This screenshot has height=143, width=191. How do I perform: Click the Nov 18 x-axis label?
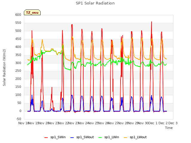click(x=24, y=123)
